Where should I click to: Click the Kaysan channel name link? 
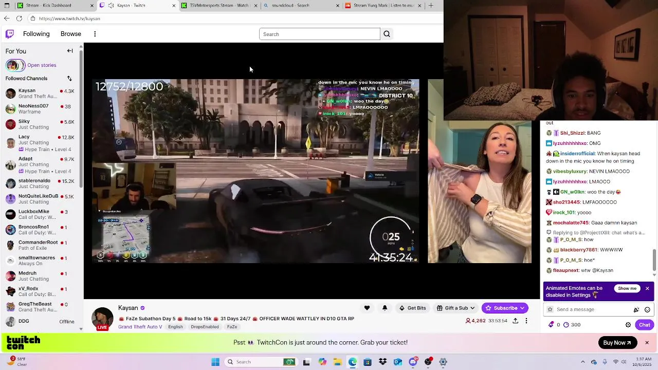coord(128,308)
